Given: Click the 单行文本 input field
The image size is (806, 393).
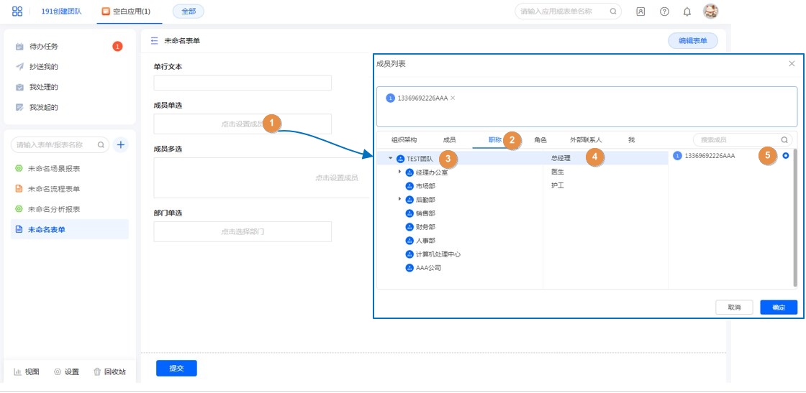Looking at the screenshot, I should click(243, 83).
